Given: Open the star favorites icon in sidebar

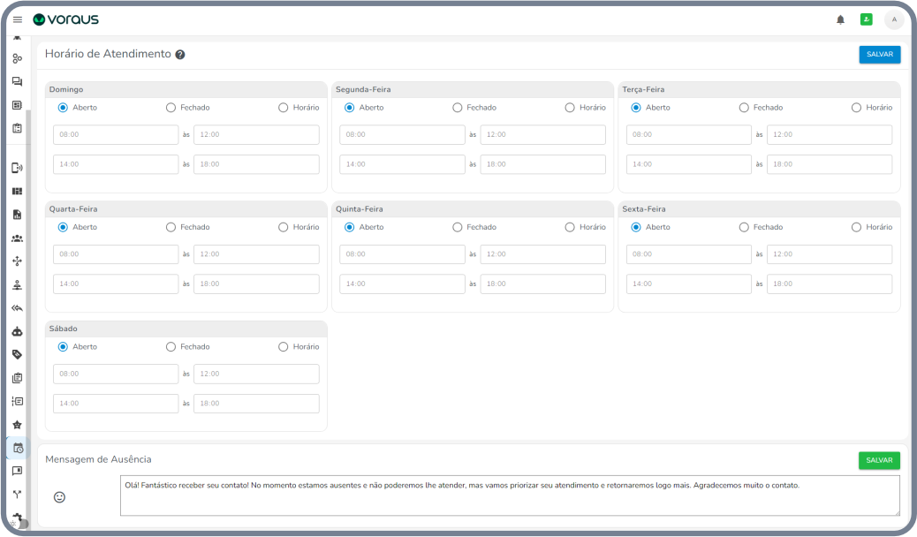Looking at the screenshot, I should [17, 425].
